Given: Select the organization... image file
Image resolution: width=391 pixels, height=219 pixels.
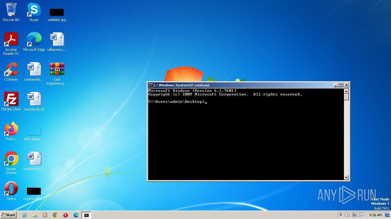Looking at the screenshot, I should pos(34,194).
